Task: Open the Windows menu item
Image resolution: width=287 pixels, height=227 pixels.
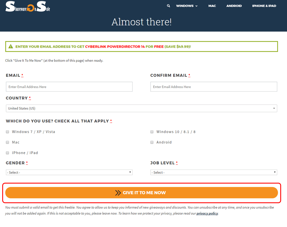Action: pos(185,6)
